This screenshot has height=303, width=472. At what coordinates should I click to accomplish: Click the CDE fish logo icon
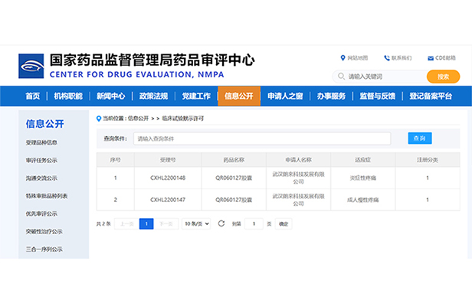(x=31, y=66)
